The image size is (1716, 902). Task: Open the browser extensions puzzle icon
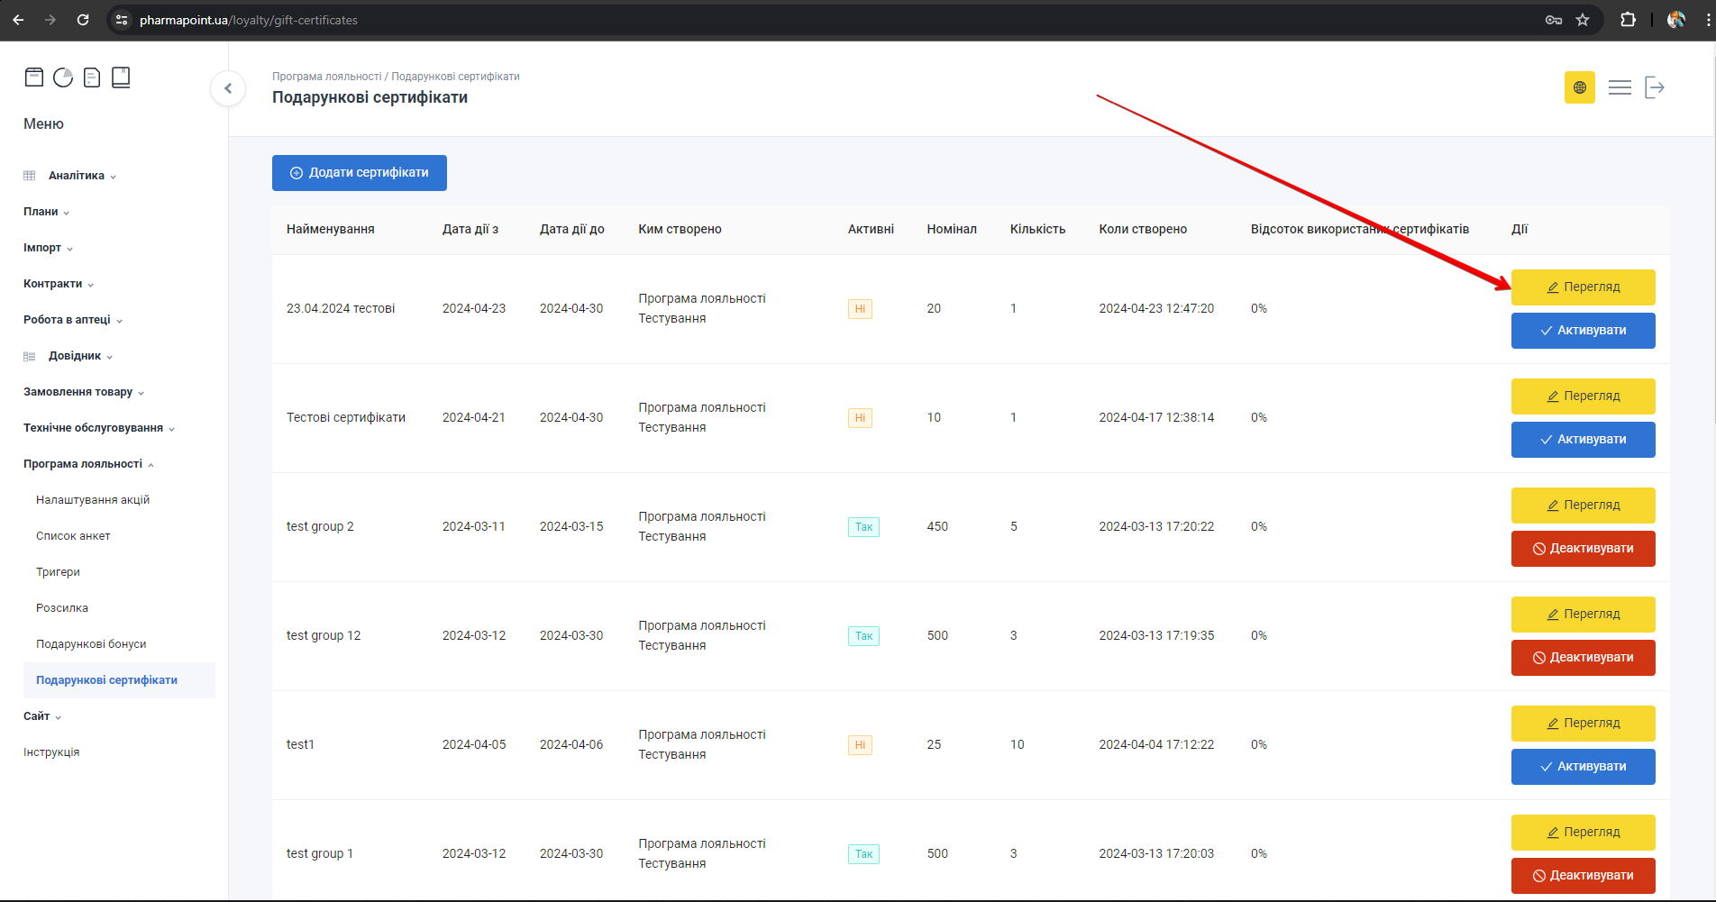click(x=1628, y=20)
